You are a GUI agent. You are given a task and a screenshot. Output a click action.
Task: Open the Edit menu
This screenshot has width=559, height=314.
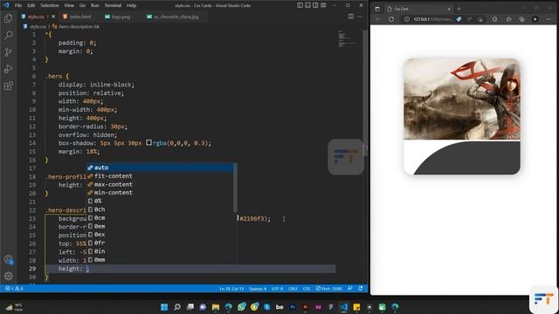point(31,5)
